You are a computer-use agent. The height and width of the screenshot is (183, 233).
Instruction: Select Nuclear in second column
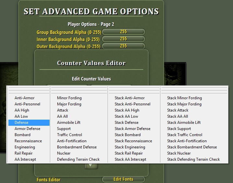pyautogui.click(x=79, y=153)
